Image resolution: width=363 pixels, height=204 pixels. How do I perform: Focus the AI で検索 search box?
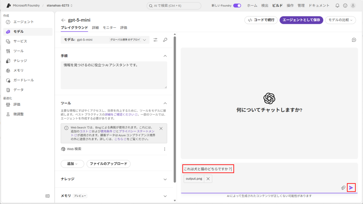click(174, 6)
